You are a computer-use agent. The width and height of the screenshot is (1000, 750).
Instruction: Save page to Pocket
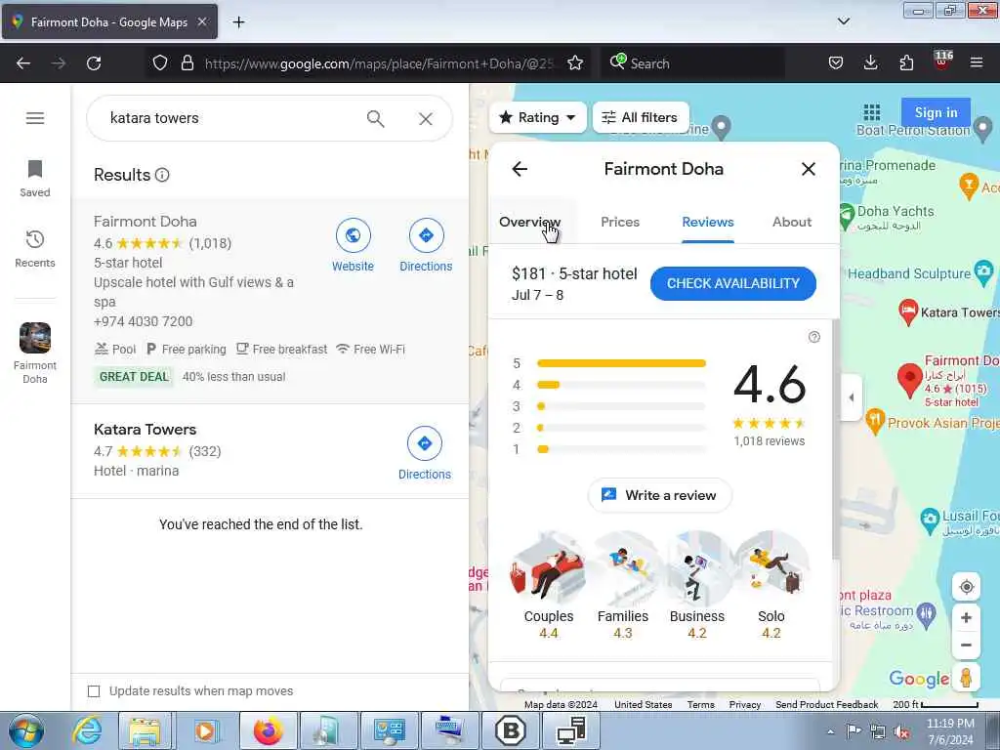point(836,62)
